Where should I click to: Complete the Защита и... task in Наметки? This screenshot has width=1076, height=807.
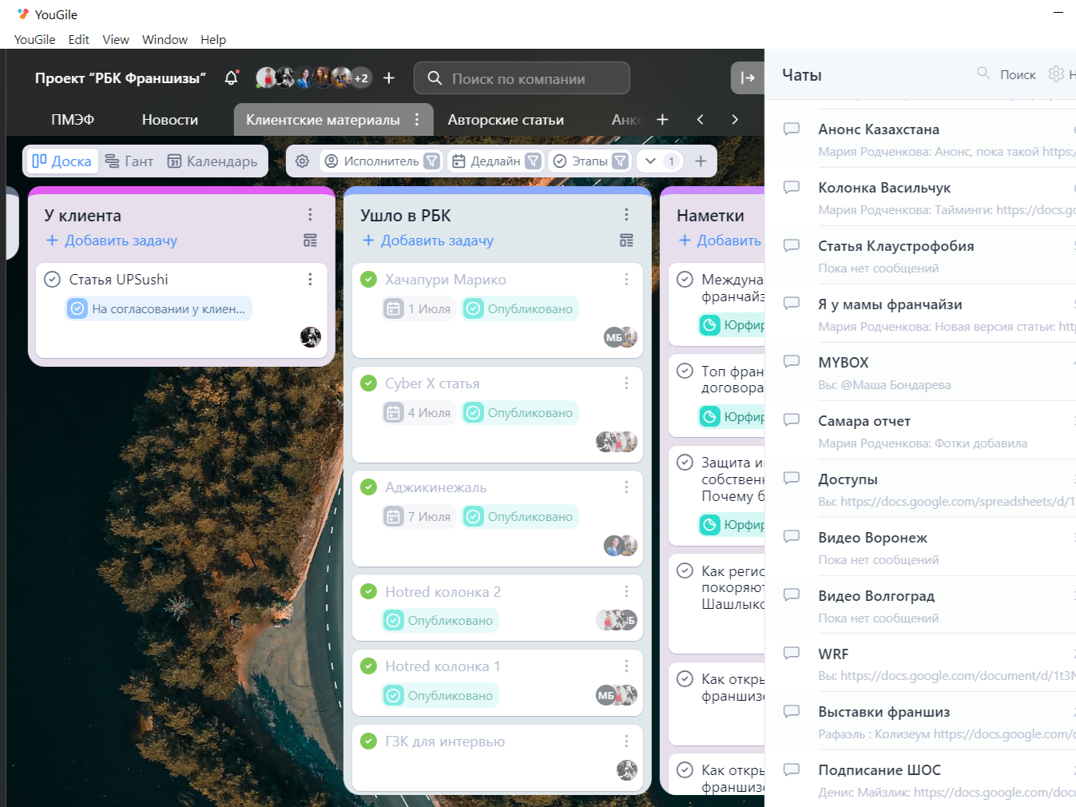pyautogui.click(x=685, y=462)
